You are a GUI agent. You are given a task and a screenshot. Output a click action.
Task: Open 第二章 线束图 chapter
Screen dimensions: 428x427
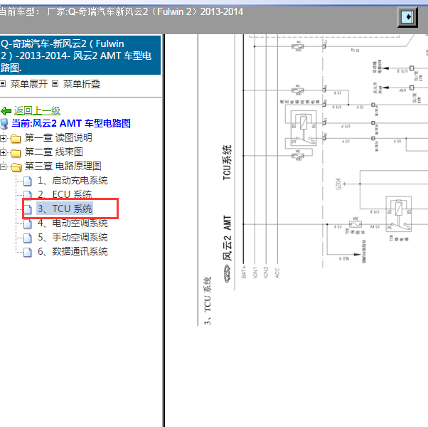(54, 152)
